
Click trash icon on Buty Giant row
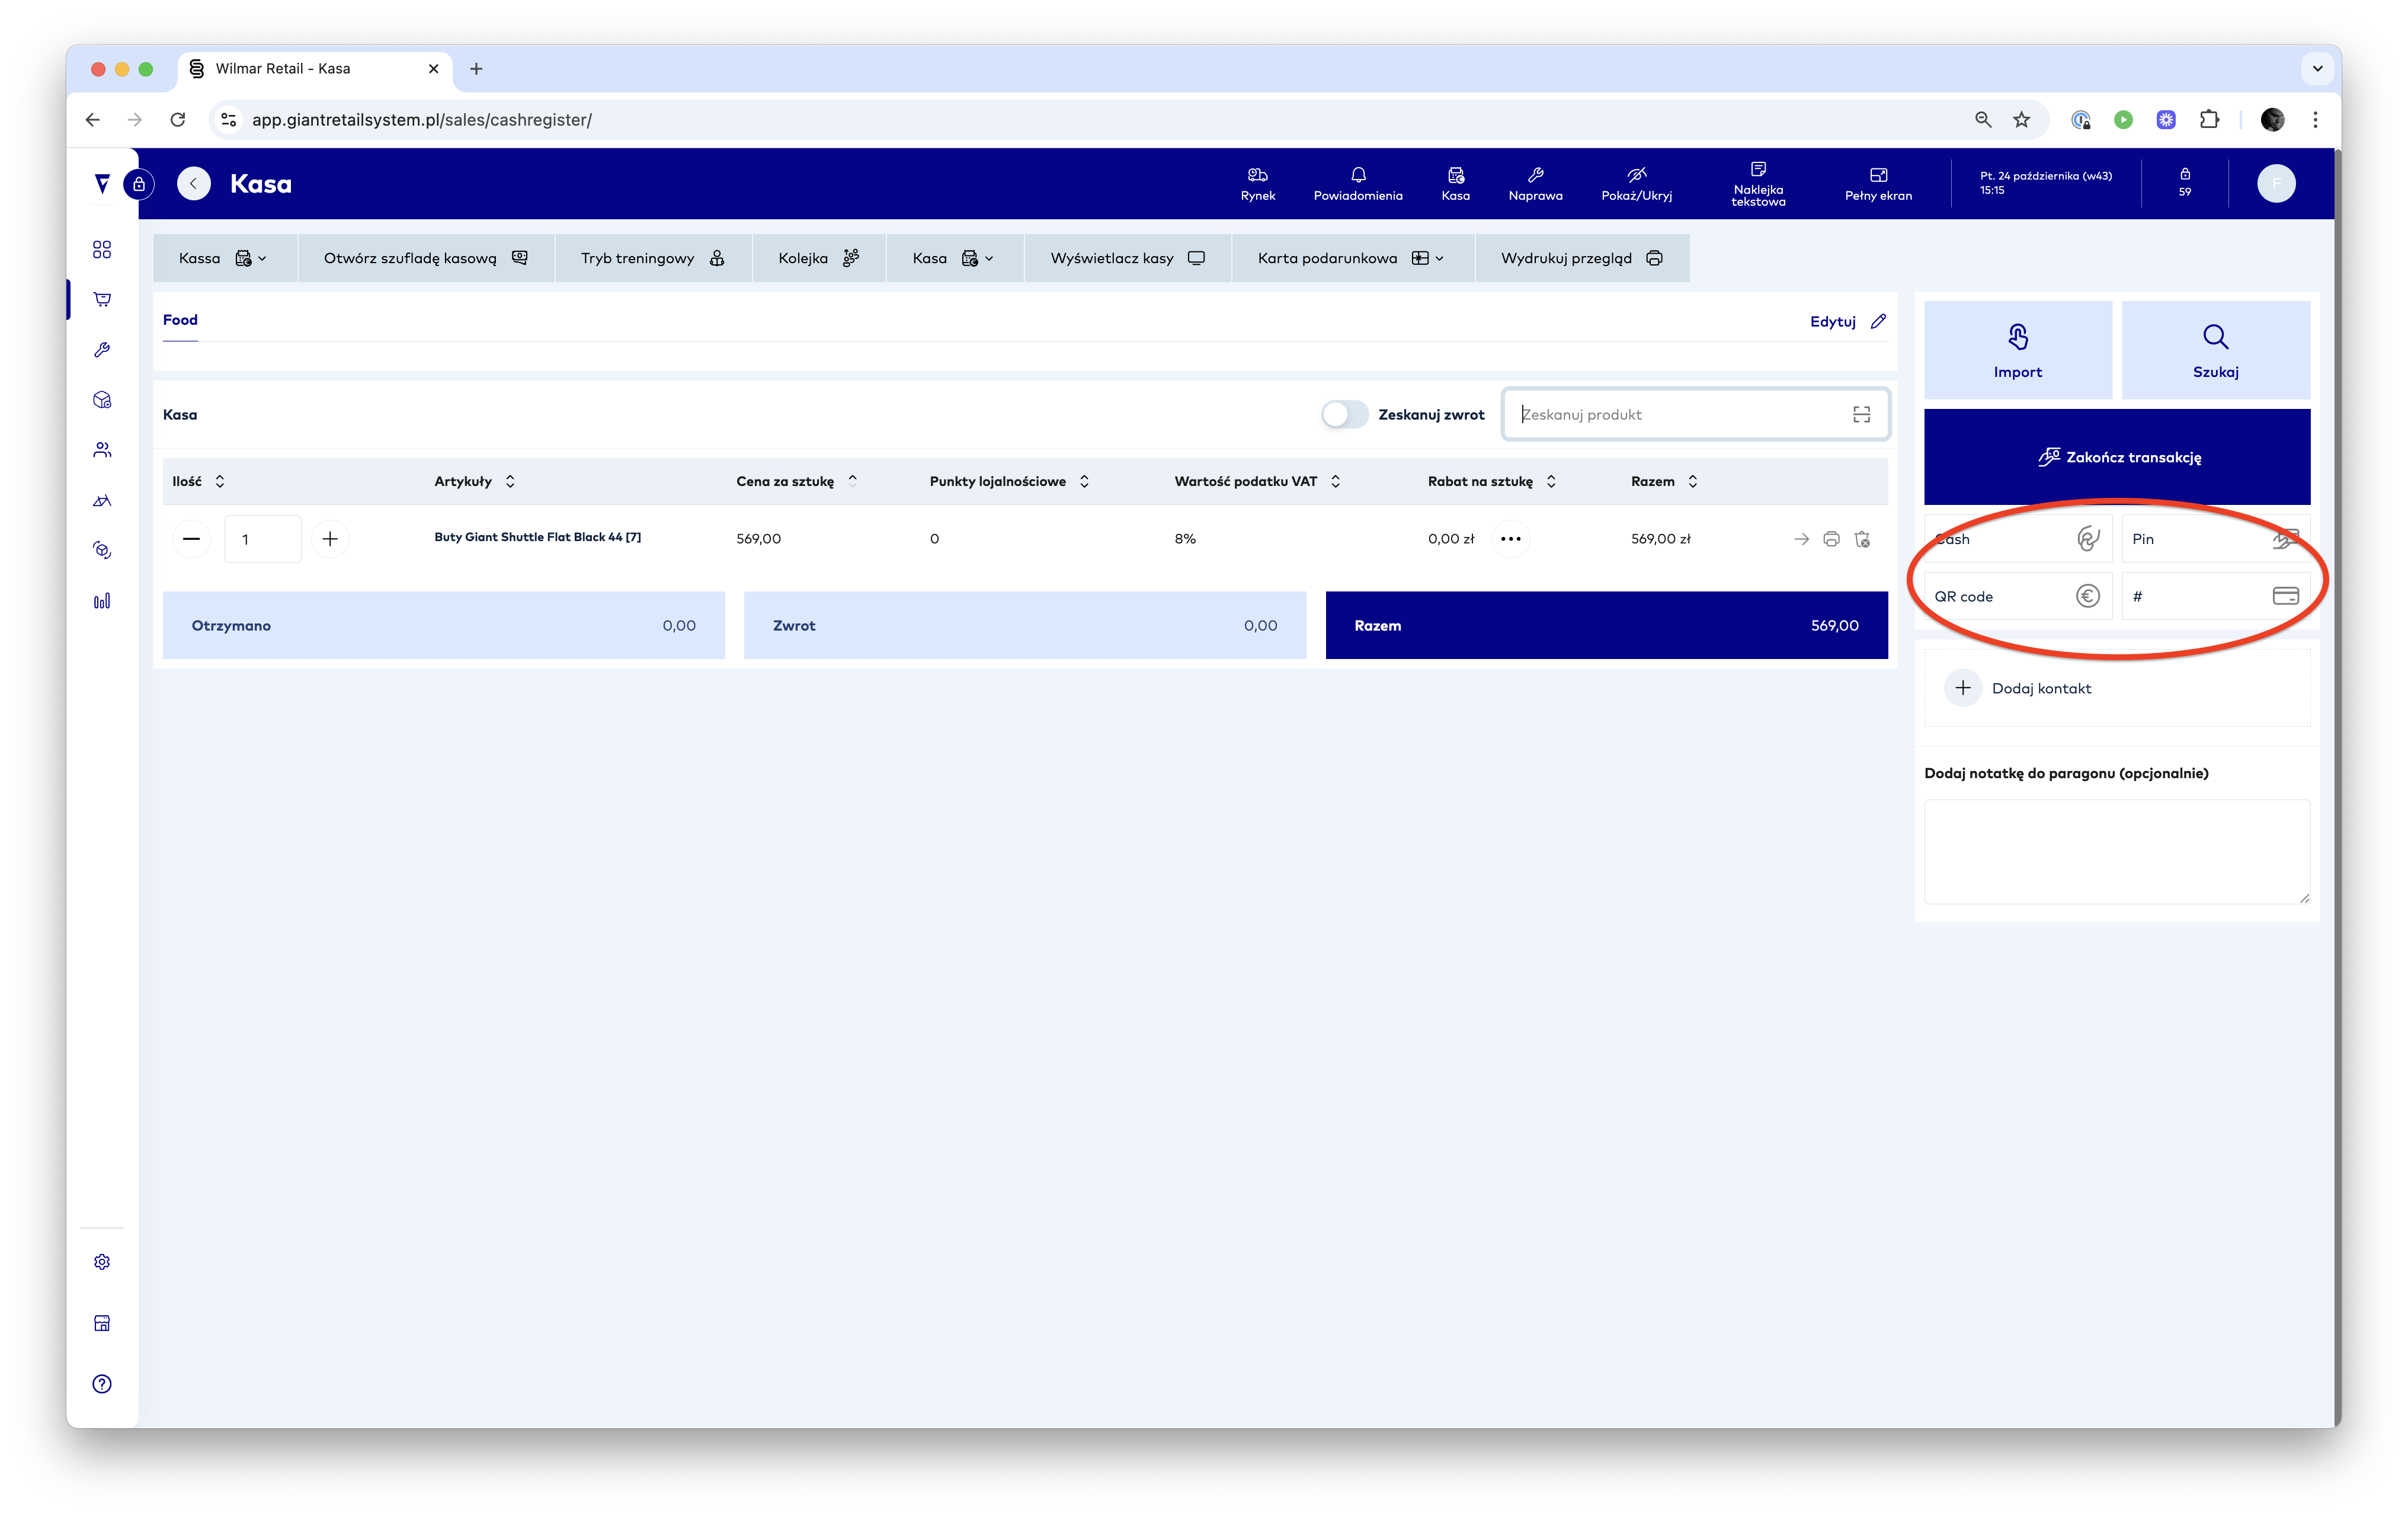coord(1862,539)
